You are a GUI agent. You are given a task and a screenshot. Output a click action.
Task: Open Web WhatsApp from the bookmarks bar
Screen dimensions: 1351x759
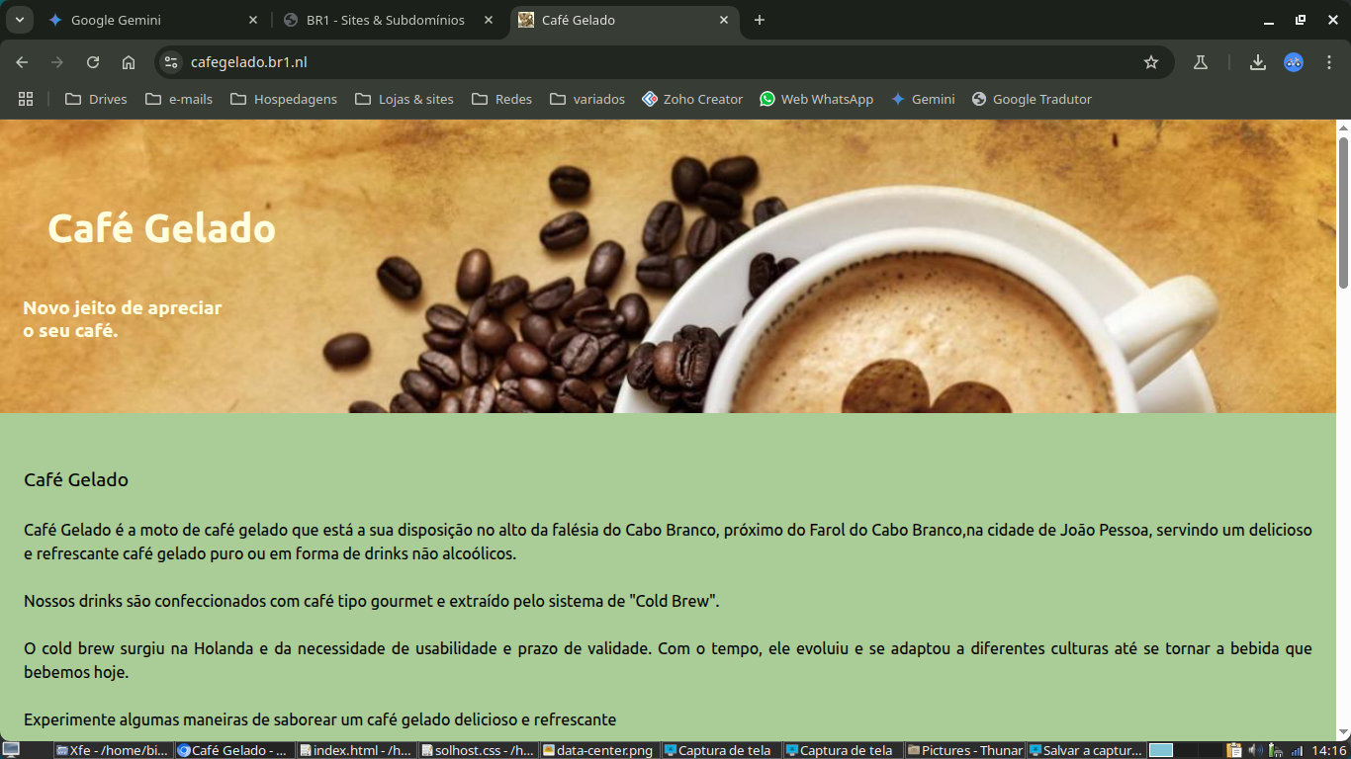tap(816, 99)
